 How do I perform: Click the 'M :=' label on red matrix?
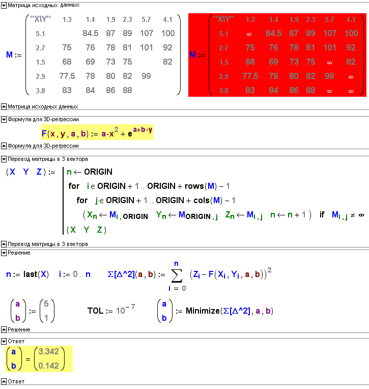197,55
